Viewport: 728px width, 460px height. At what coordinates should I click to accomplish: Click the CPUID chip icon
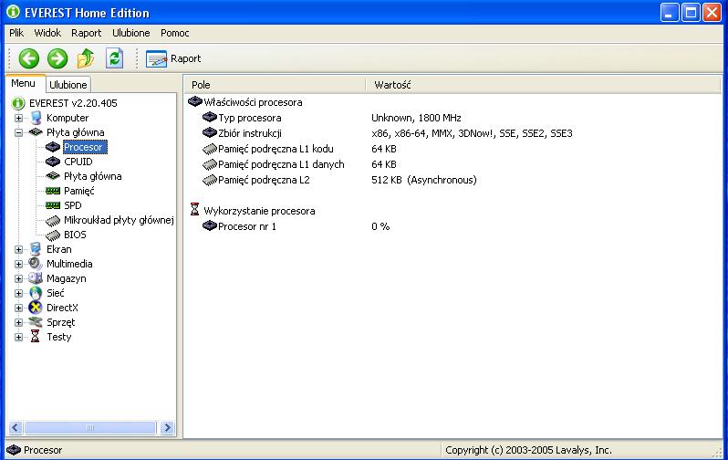53,162
